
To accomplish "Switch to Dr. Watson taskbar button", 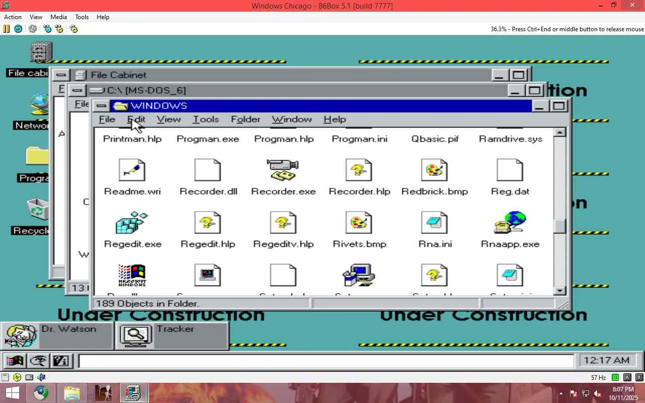I will tap(58, 335).
